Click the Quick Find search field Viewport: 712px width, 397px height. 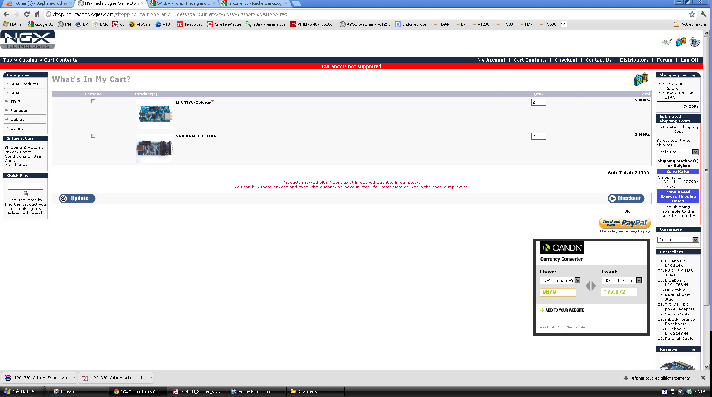tap(25, 186)
